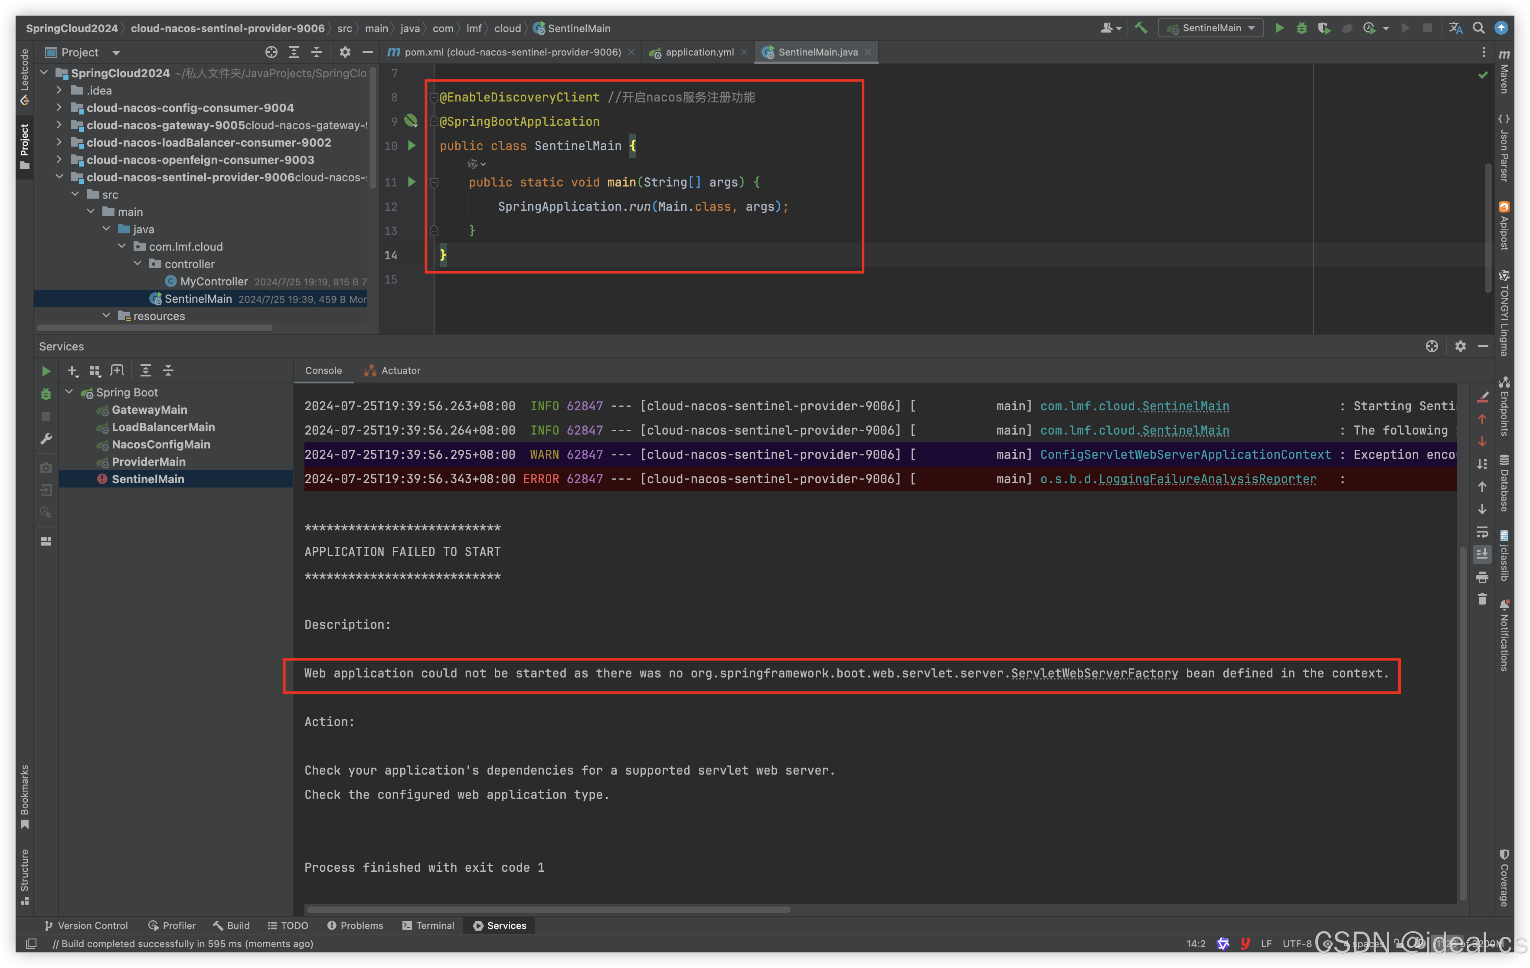Viewport: 1530px width, 968px height.
Task: Click the Debug bug icon in top toolbar
Action: coord(1301,28)
